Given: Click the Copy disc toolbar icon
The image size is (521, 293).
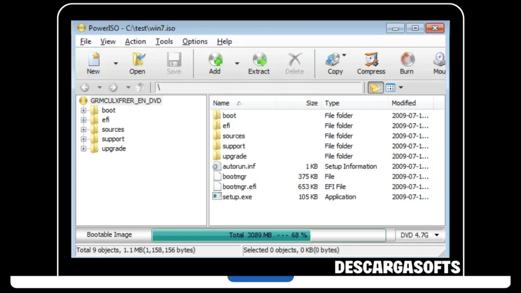Looking at the screenshot, I should pyautogui.click(x=334, y=63).
